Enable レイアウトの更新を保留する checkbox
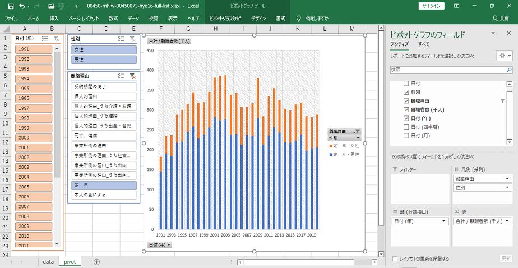Viewport: 518px width, 268px height. (396, 258)
